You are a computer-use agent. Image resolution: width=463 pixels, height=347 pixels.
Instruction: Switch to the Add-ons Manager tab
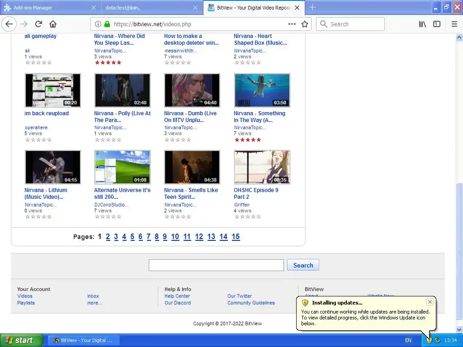tap(51, 8)
